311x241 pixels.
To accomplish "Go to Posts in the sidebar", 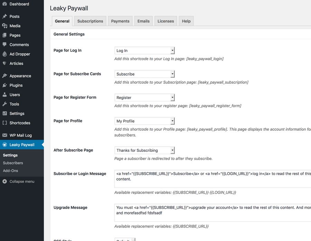I will [x=22, y=16].
